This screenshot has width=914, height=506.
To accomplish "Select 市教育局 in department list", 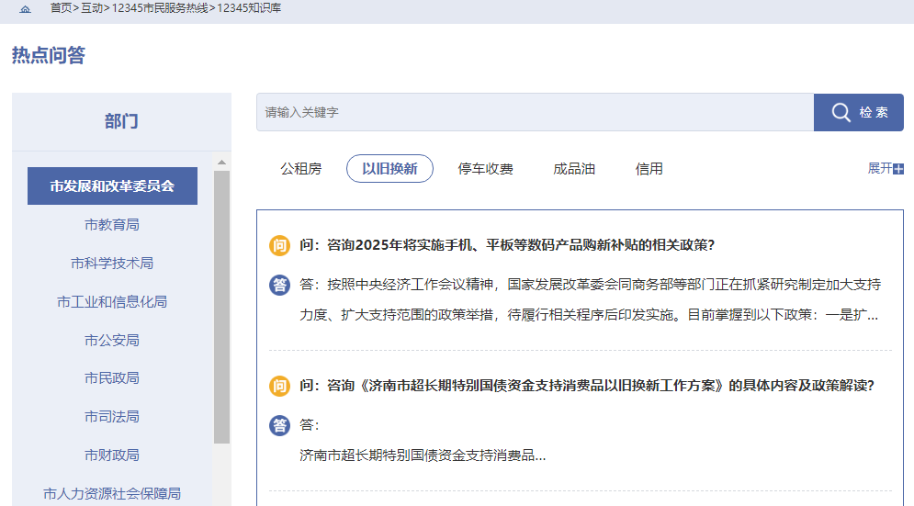I will [112, 225].
